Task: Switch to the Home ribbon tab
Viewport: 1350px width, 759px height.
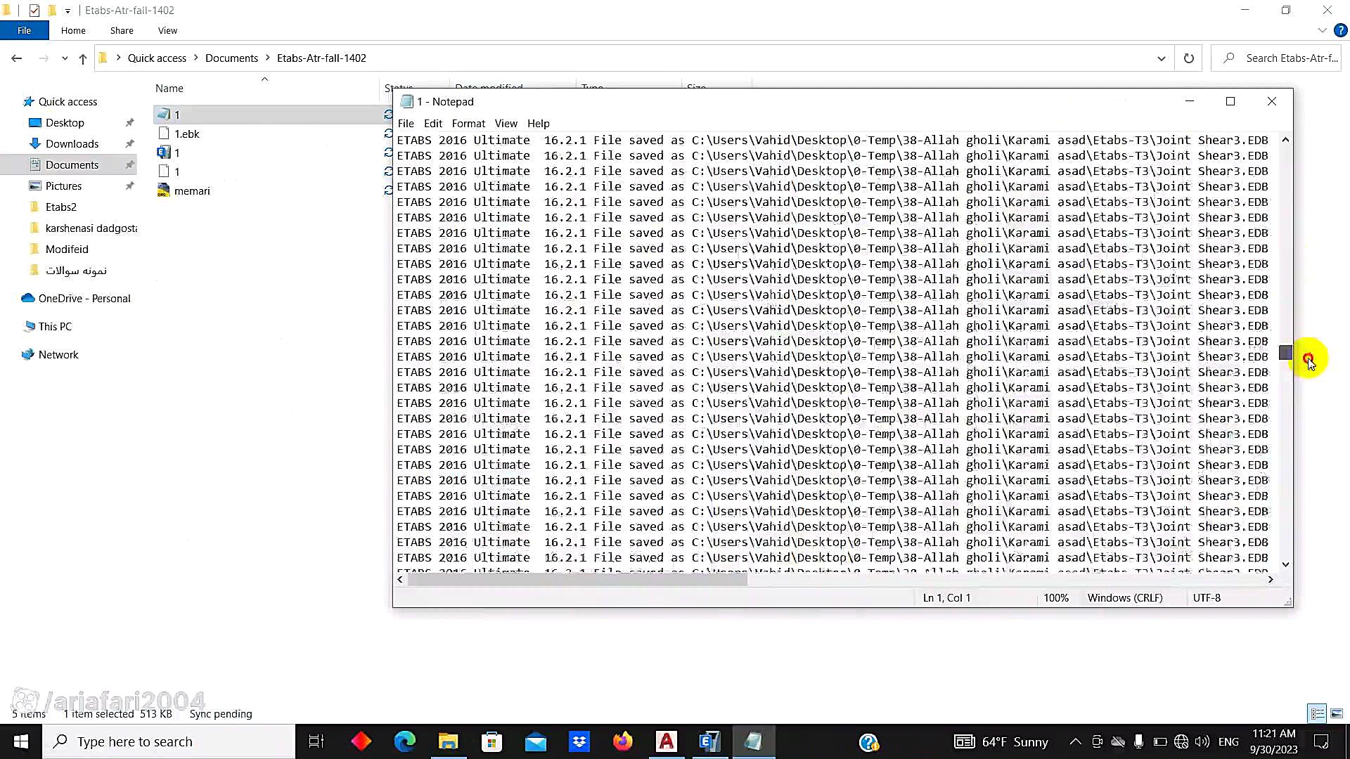Action: [x=73, y=30]
